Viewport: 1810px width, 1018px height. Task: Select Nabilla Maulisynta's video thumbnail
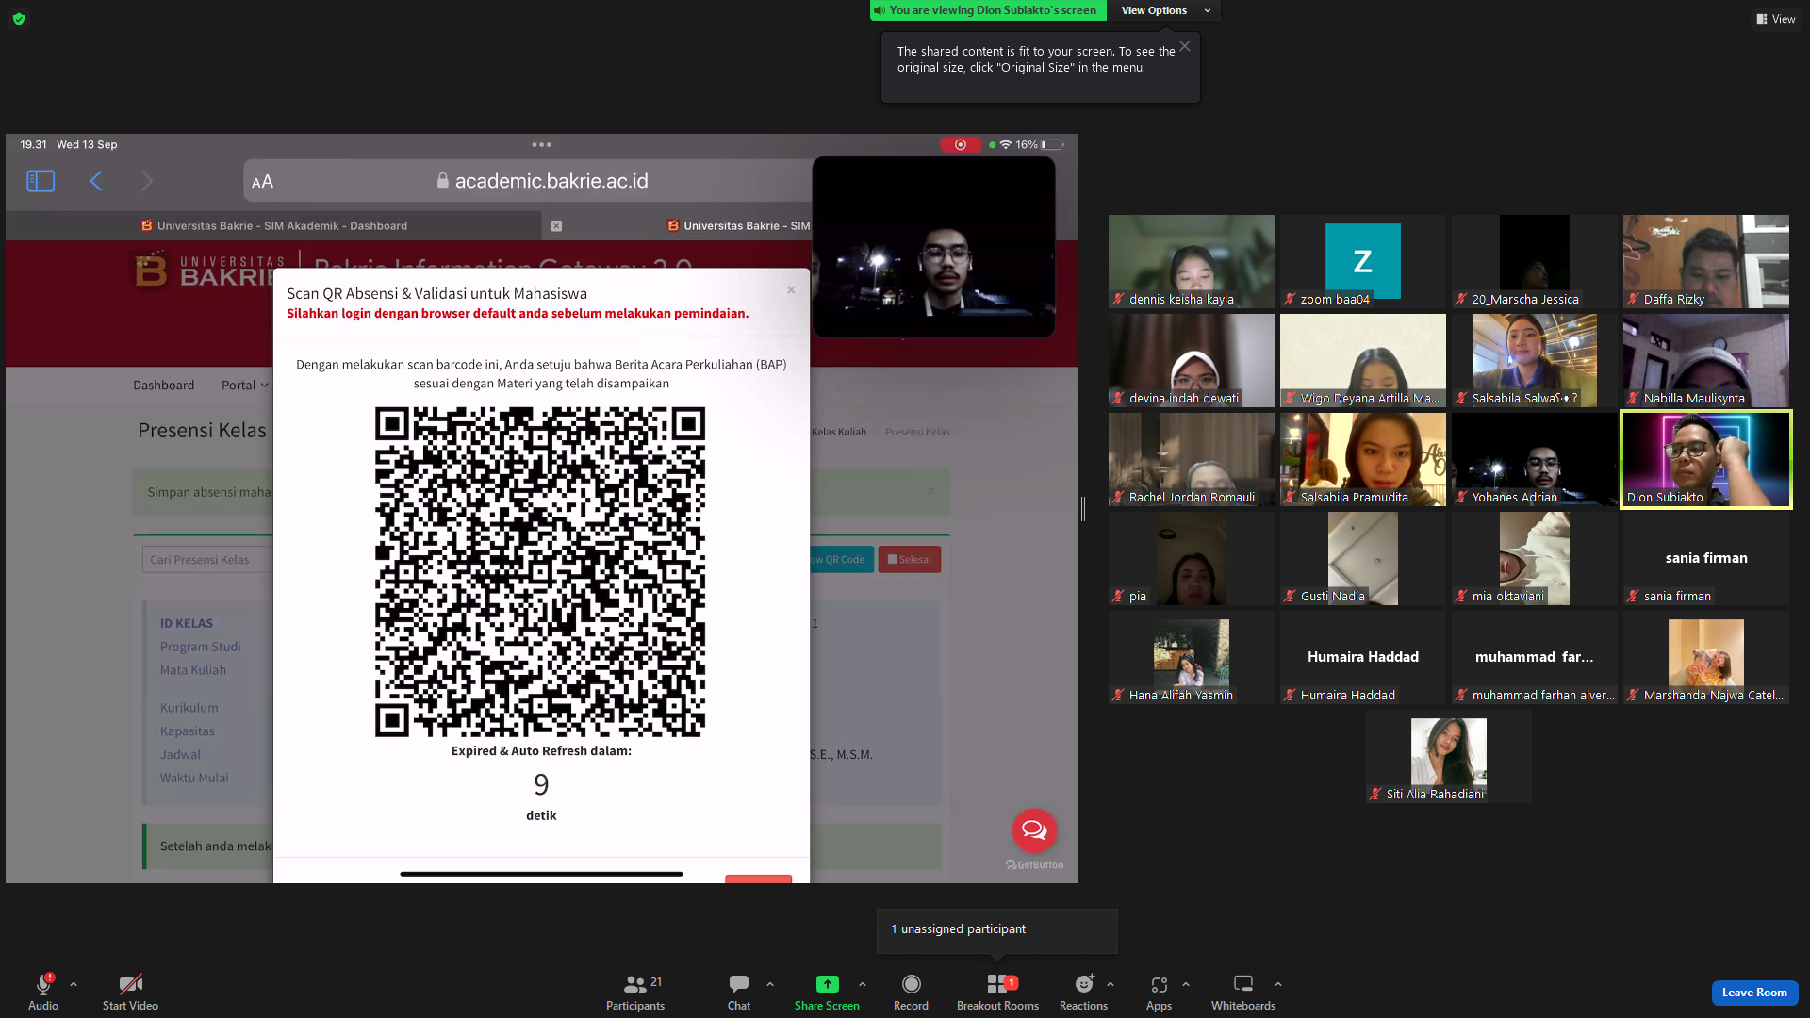point(1706,360)
